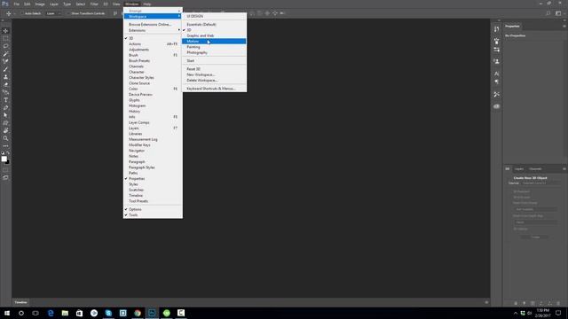Enable Show Transform Controls checkbox
The image size is (568, 319).
click(x=68, y=13)
